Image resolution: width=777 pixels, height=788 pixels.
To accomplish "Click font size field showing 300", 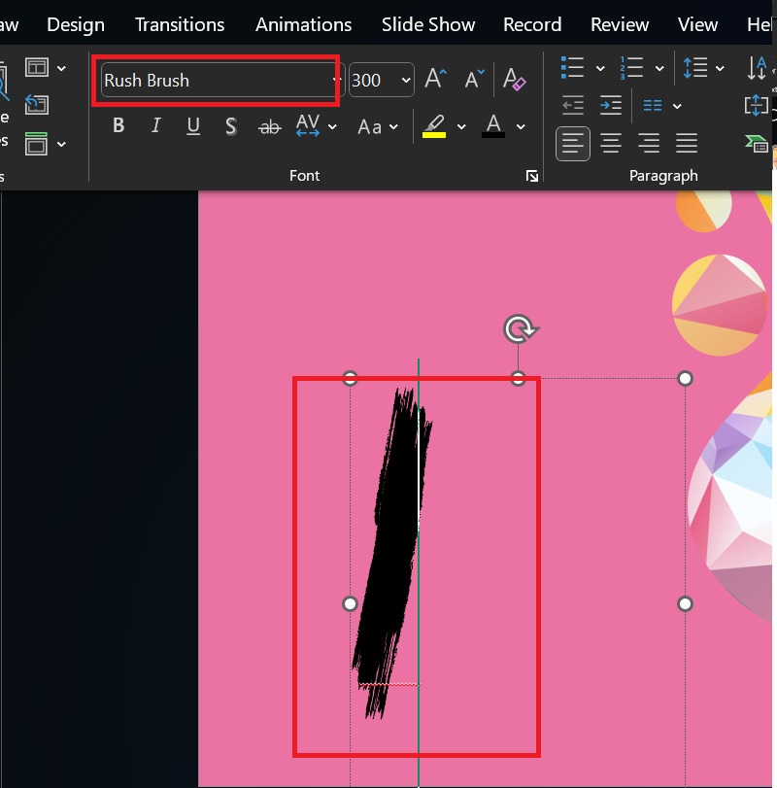I will 374,80.
